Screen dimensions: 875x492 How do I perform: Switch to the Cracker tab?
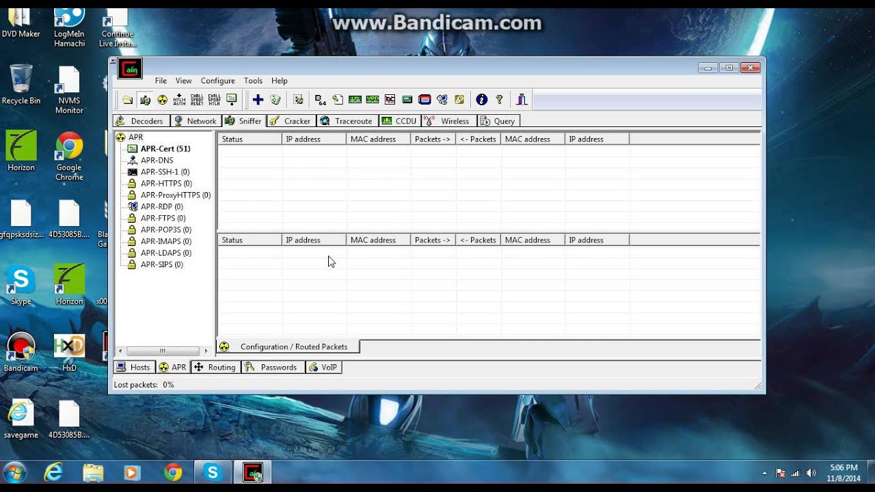click(291, 121)
